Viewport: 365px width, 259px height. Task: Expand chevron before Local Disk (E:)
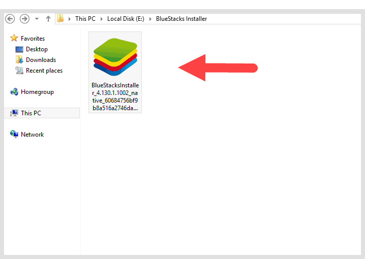point(102,19)
